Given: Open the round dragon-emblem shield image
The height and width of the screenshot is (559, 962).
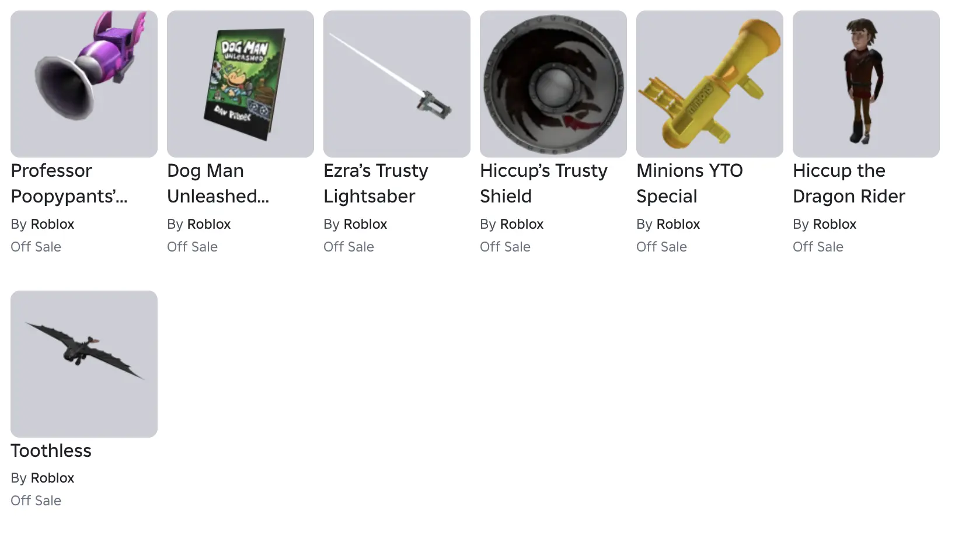Looking at the screenshot, I should pos(553,84).
